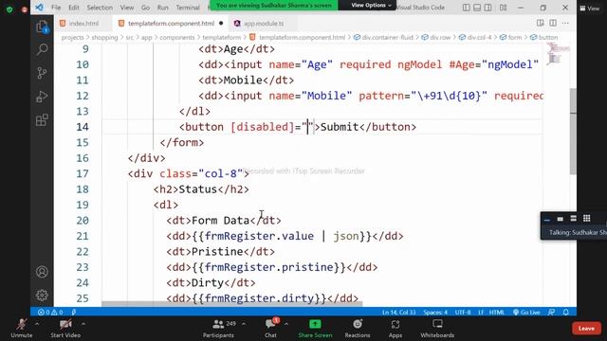Expand arrow next to Chat
Image resolution: width=607 pixels, height=341 pixels.
(x=286, y=324)
